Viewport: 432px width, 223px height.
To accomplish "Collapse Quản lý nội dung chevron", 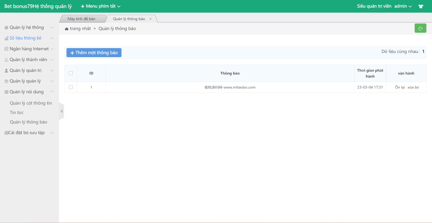I will click(52, 92).
